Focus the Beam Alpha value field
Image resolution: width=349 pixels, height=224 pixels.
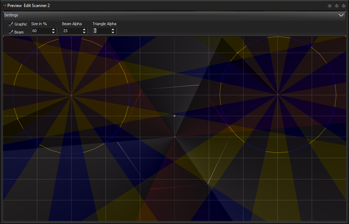(71, 31)
